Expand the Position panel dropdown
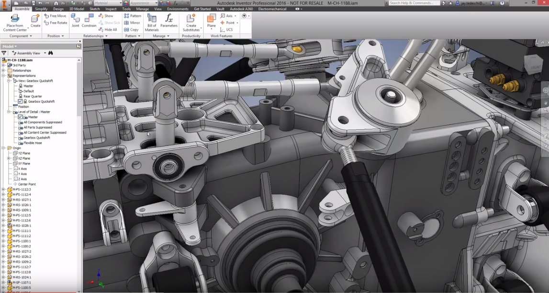549x293 pixels. [x=63, y=36]
